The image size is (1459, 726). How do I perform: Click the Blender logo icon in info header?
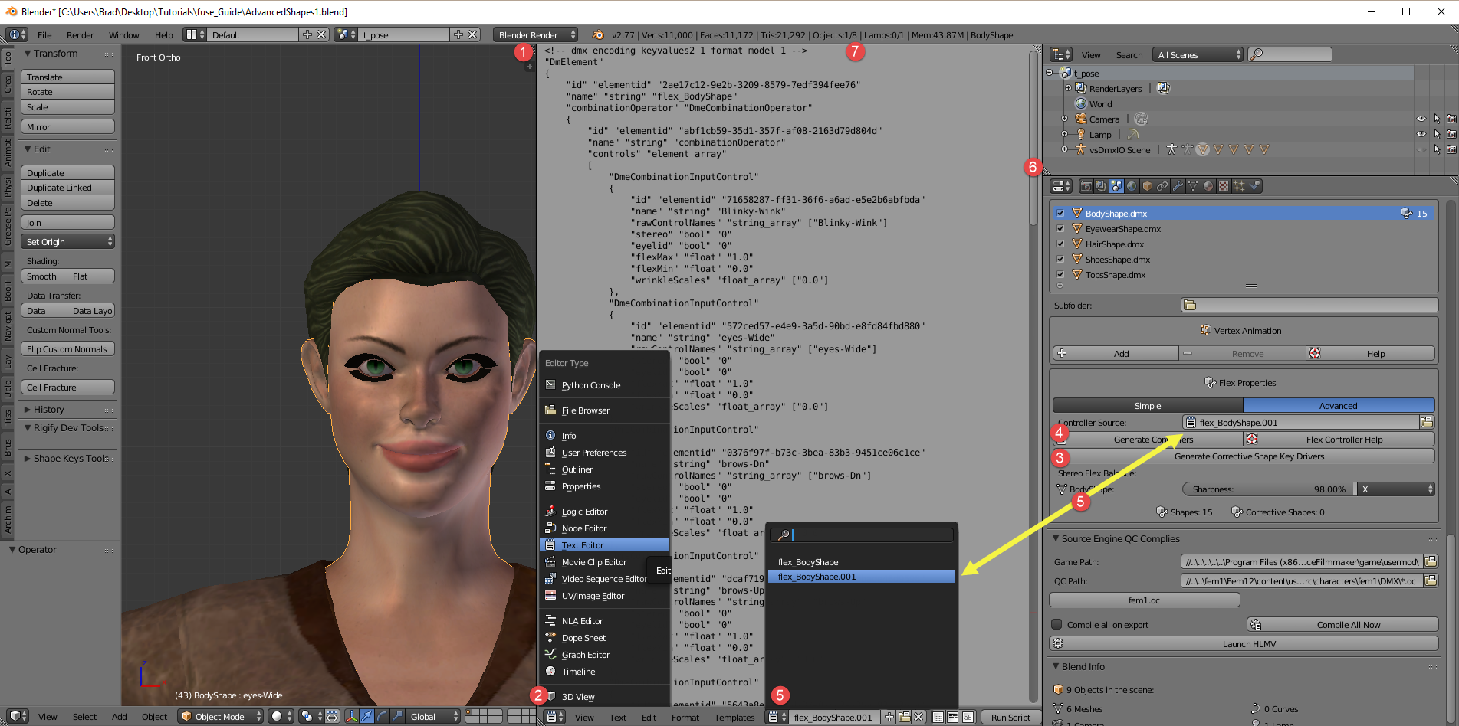click(x=598, y=35)
